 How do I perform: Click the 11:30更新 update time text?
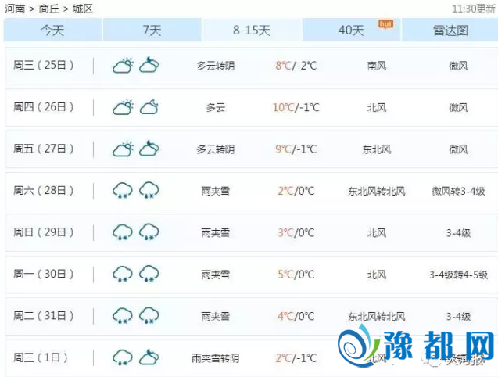(474, 9)
